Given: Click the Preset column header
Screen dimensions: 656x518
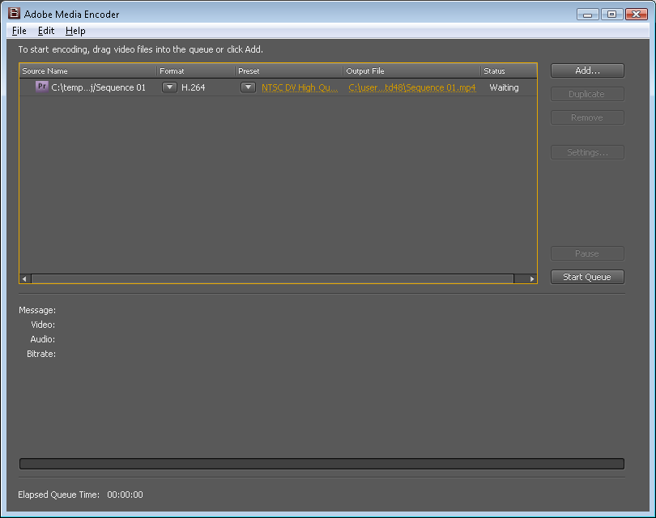Looking at the screenshot, I should pyautogui.click(x=289, y=71).
